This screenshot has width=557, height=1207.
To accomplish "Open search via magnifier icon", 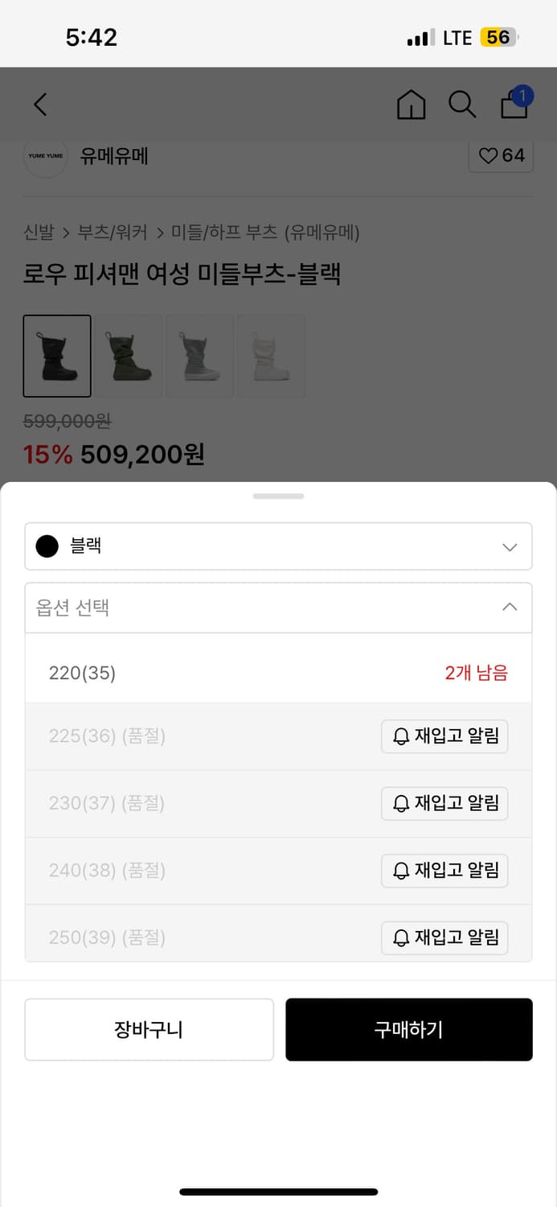I will 462,105.
